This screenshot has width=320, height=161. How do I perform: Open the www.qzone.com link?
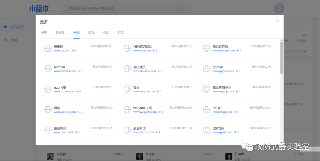pos(64,91)
